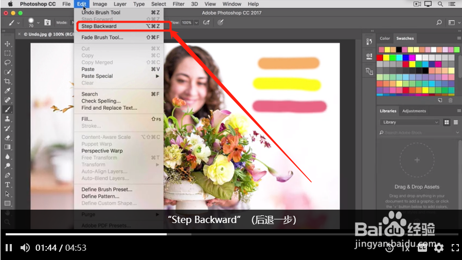Image resolution: width=462 pixels, height=260 pixels.
Task: Open macOS Spotlight search icon
Action: tap(440, 4)
